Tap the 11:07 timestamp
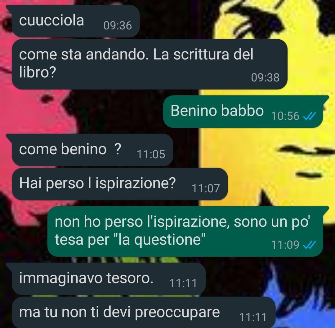Image resolution: width=335 pixels, height=328 pixels. pos(206,189)
